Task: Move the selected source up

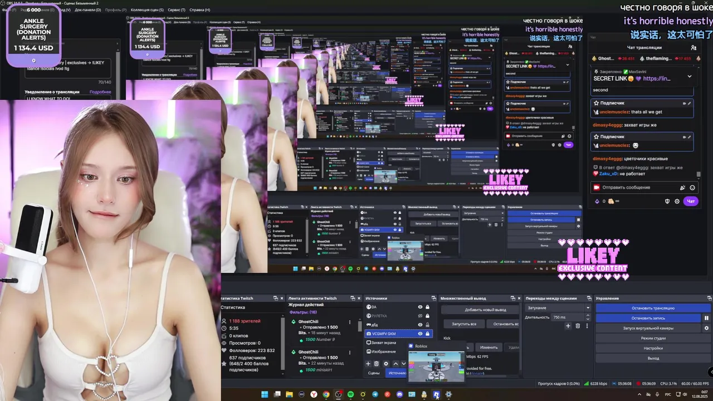Action: [395, 364]
